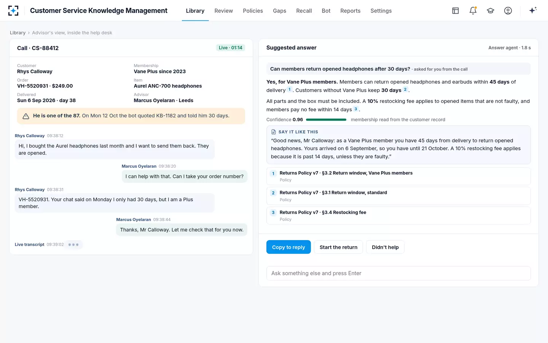Click the live transcript typing dots
The height and width of the screenshot is (343, 548).
73,245
